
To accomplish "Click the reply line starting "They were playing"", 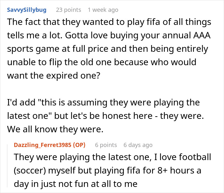I will (113, 157).
